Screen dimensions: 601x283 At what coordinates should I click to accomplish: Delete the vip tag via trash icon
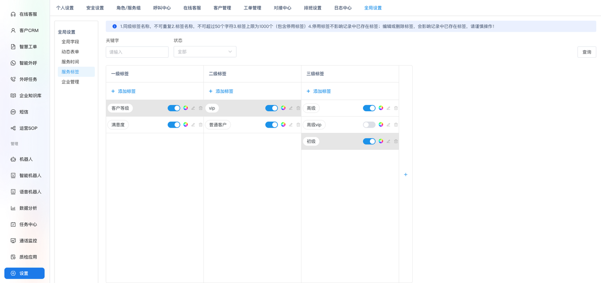tap(298, 108)
